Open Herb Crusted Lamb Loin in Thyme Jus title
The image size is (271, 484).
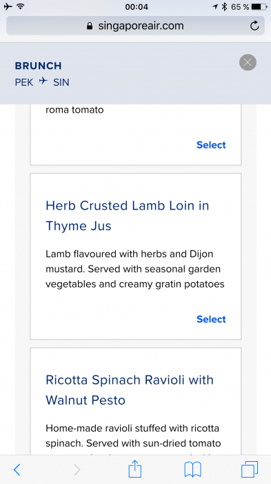tap(127, 216)
